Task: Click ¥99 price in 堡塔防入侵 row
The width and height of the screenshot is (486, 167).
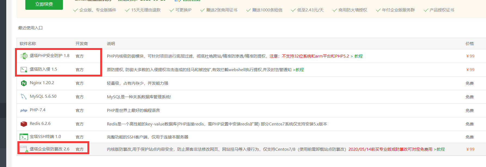Action: click(470, 70)
